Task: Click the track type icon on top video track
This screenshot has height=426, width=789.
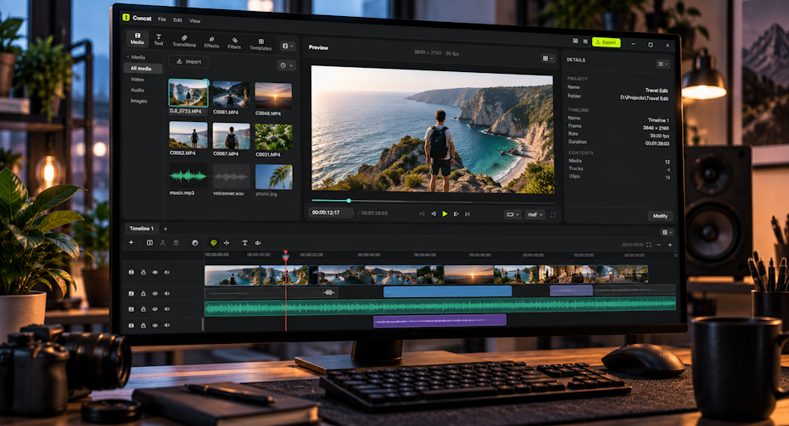Action: (x=131, y=272)
